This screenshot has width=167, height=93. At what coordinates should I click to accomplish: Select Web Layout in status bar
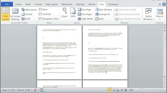coord(118,90)
